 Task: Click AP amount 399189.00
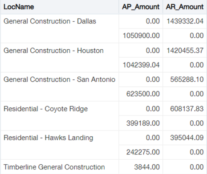[x=143, y=123]
